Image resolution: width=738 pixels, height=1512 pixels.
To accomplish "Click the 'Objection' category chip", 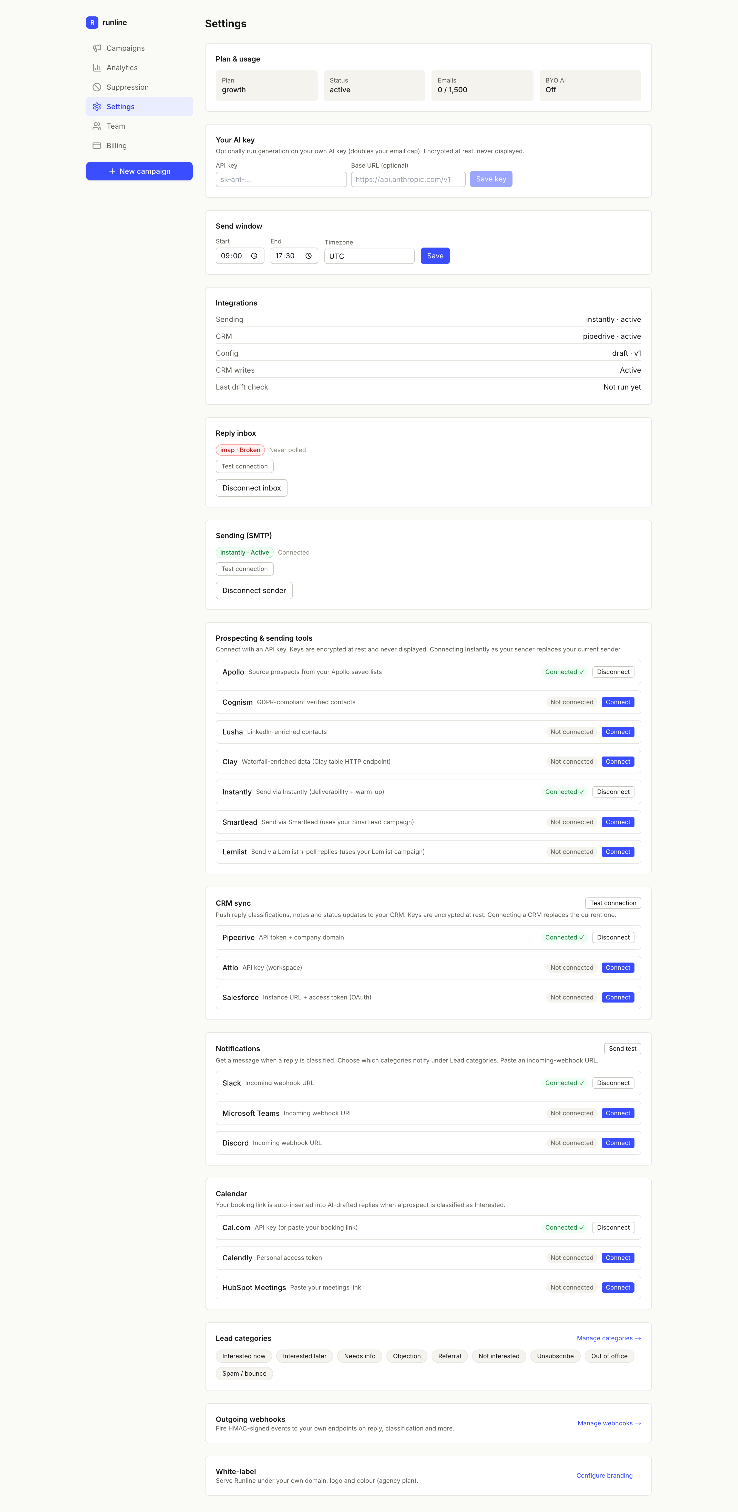I will click(407, 1356).
